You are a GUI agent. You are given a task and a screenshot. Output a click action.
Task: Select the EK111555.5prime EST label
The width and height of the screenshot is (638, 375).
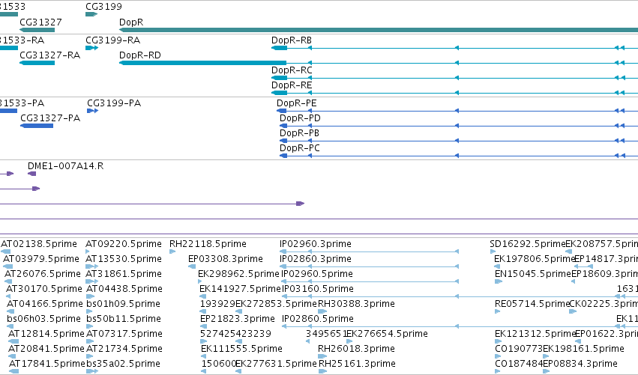tap(241, 349)
